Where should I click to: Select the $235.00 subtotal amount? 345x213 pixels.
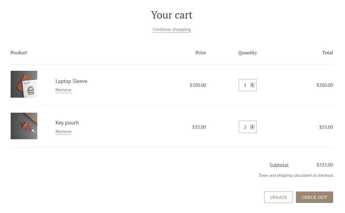(x=325, y=165)
